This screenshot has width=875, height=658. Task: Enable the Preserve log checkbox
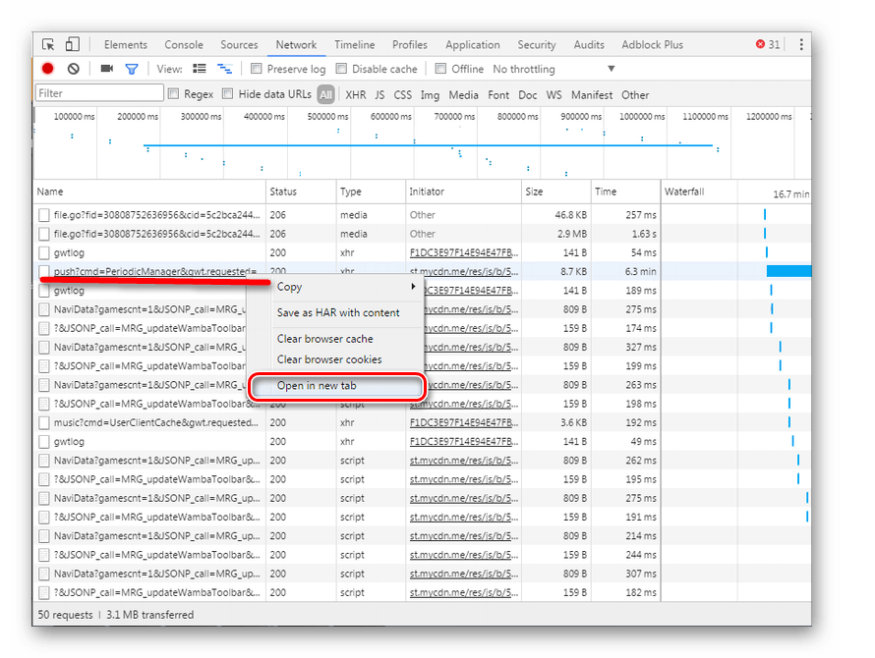coord(257,69)
